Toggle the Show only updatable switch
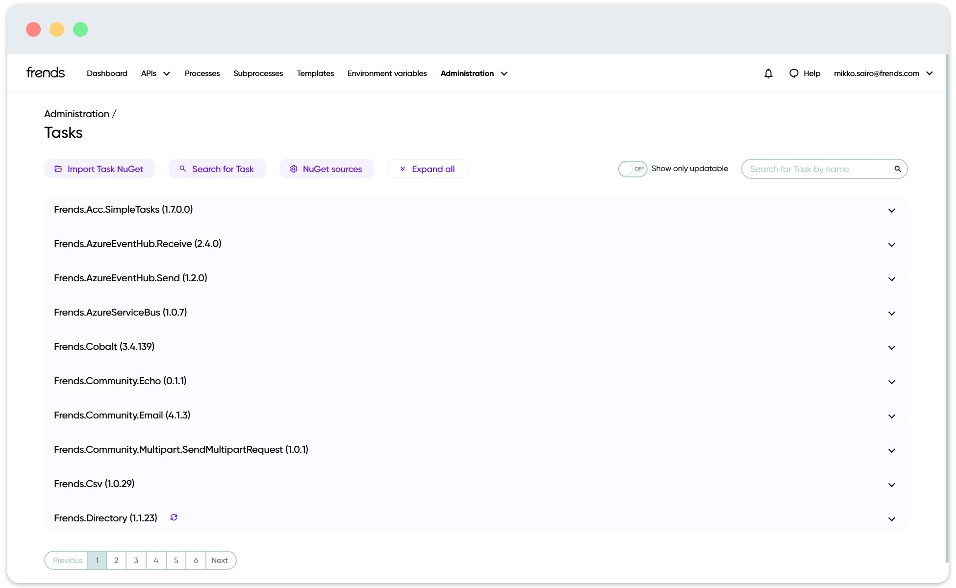The height and width of the screenshot is (588, 956). [x=632, y=169]
